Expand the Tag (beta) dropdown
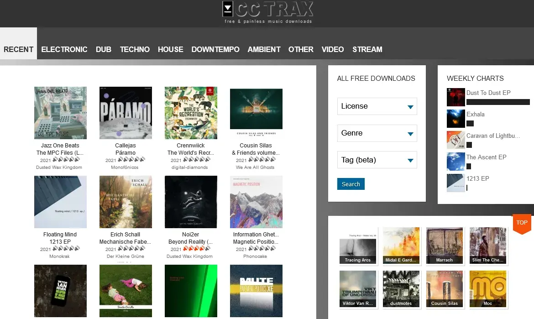 pyautogui.click(x=377, y=160)
